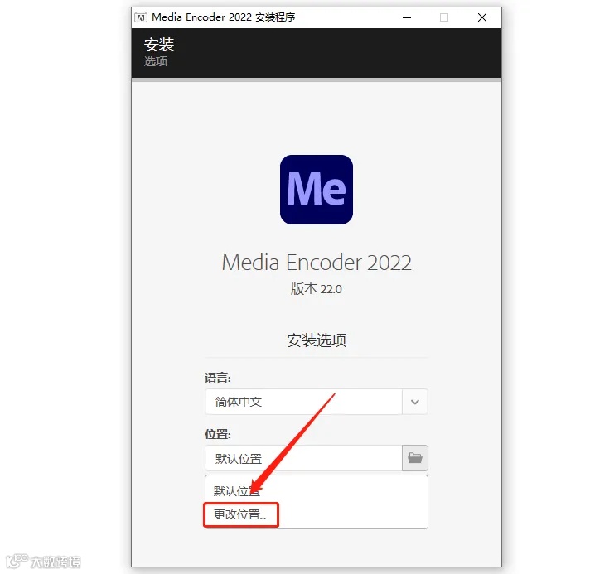Click the Adobe installer icon in title bar
The image size is (614, 574).
(x=141, y=17)
